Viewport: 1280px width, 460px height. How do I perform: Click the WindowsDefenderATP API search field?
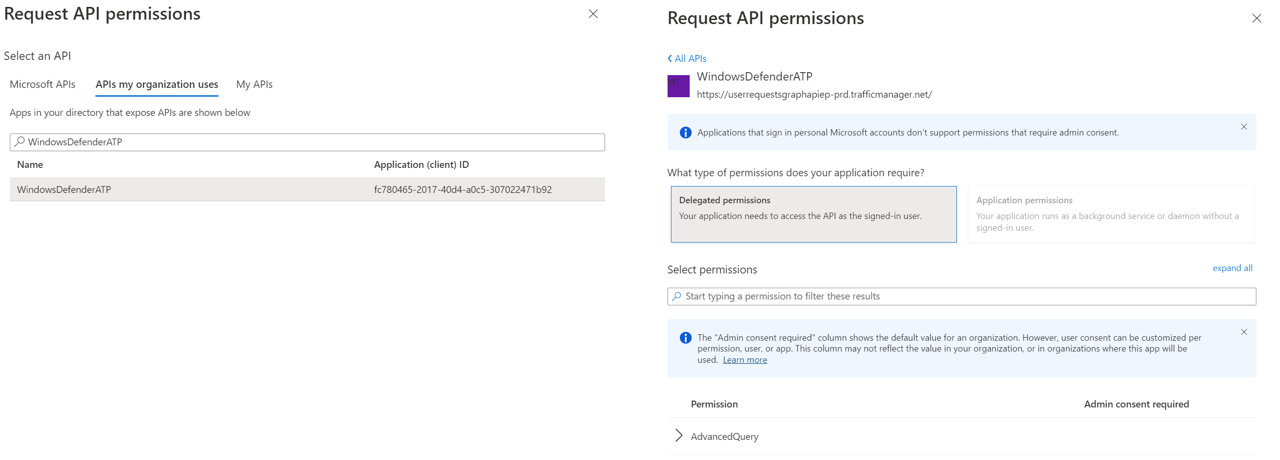point(307,142)
